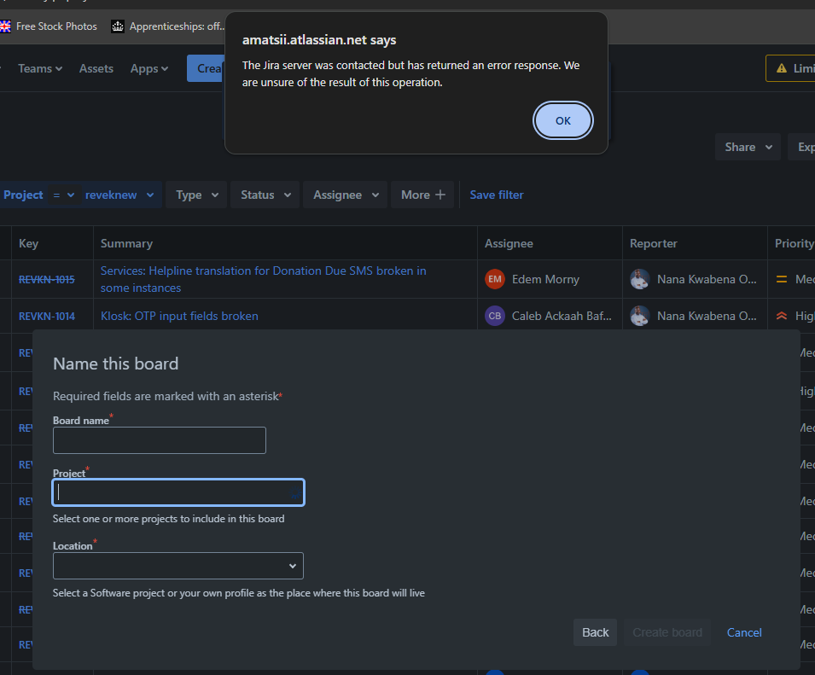The image size is (815, 675).
Task: Click assignee name Caleb Ackaah Baf...
Action: tap(562, 316)
